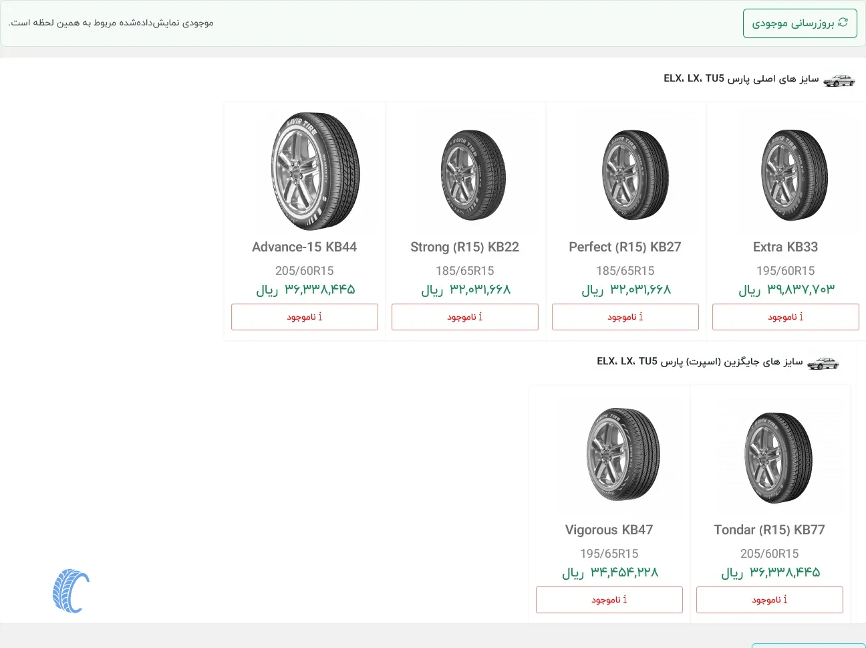Open the Strong (R15) KB22 tire image
The width and height of the screenshot is (866, 648).
pos(473,175)
